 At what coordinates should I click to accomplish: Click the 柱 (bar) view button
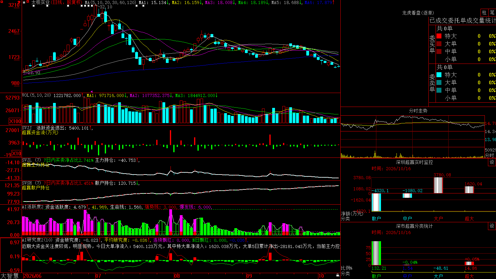pyautogui.click(x=484, y=13)
